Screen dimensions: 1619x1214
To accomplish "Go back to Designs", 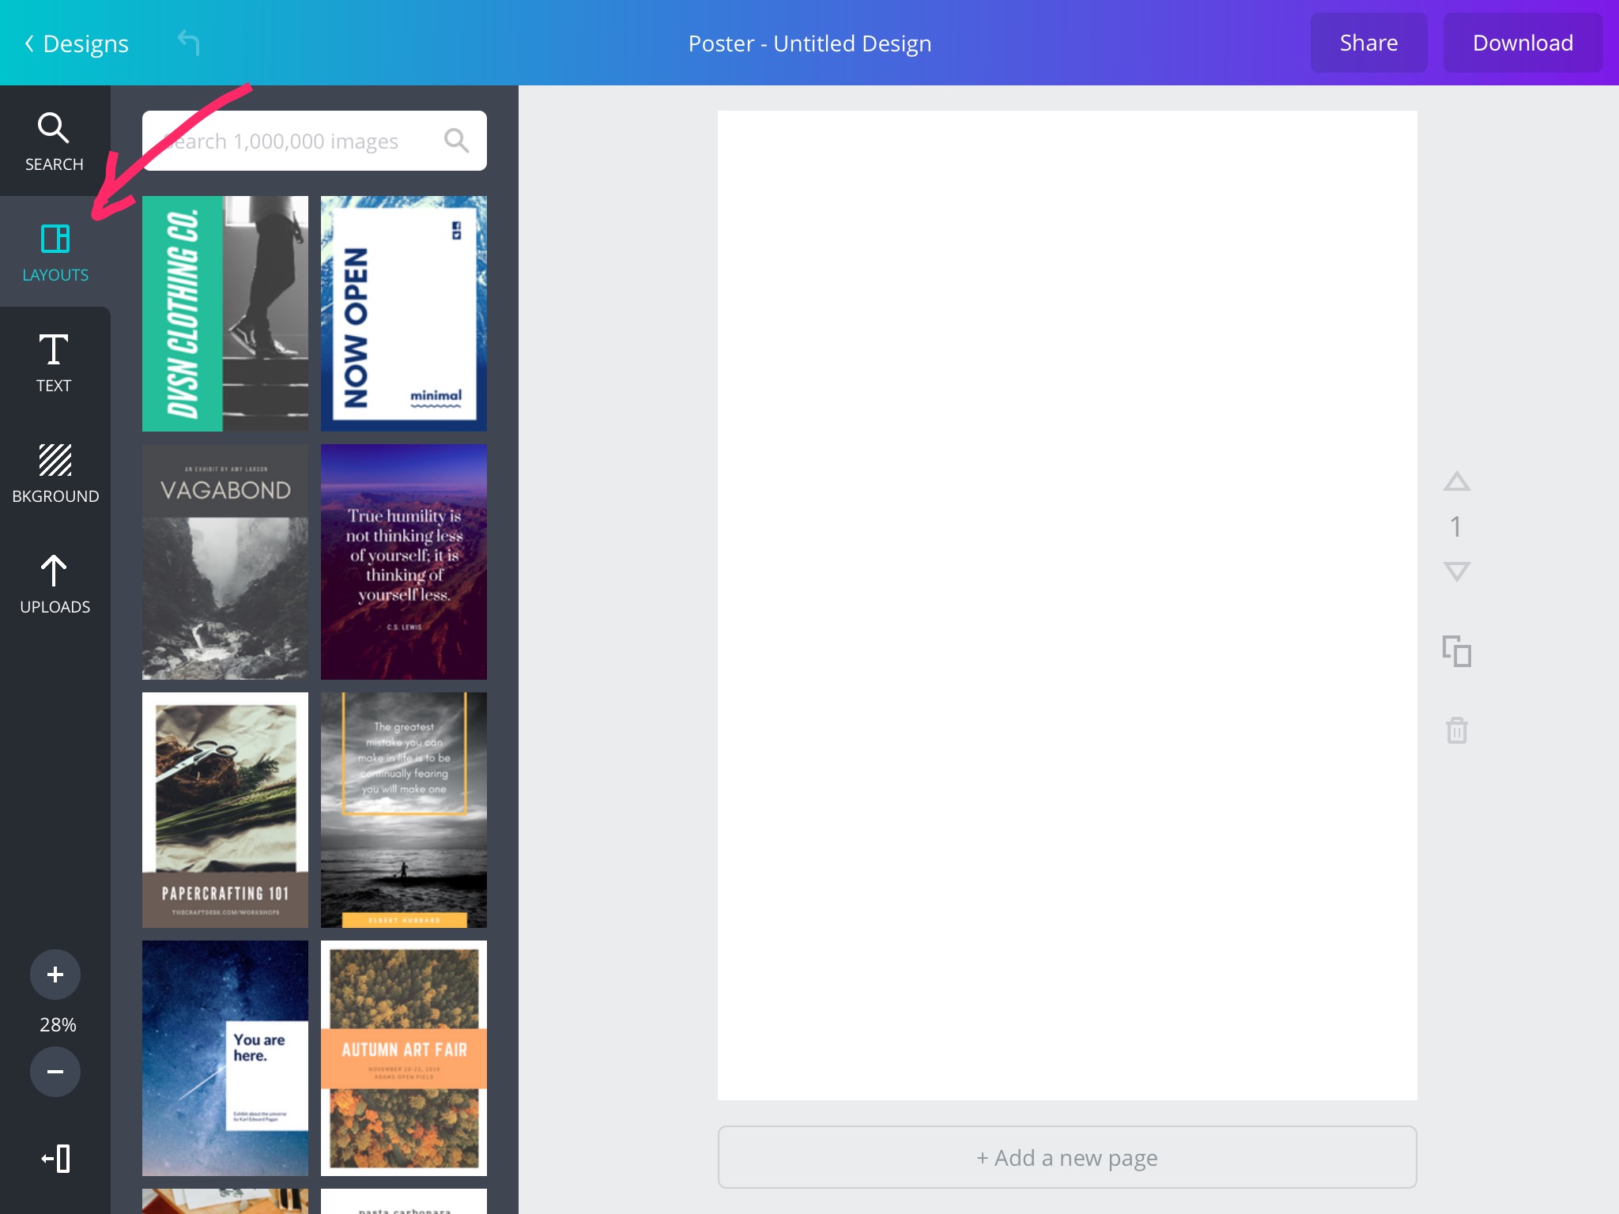I will (x=77, y=43).
